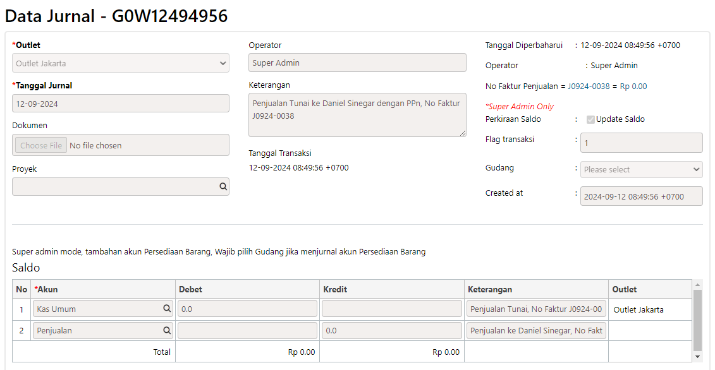Click the scrollbar down arrow in Saldo table

(698, 356)
